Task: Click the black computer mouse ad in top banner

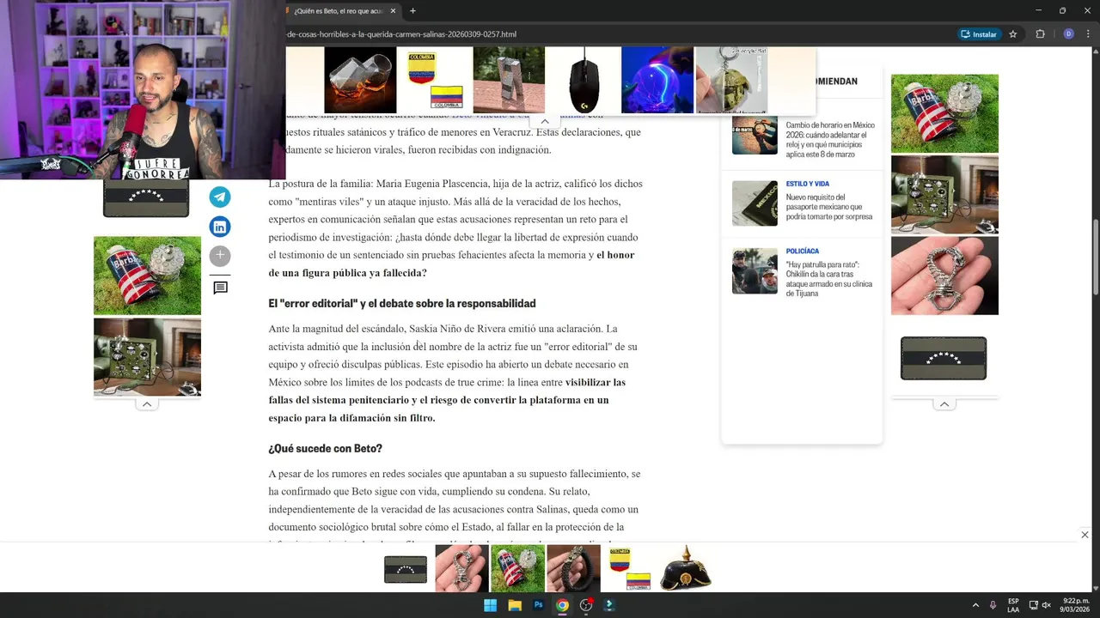Action: [584, 80]
